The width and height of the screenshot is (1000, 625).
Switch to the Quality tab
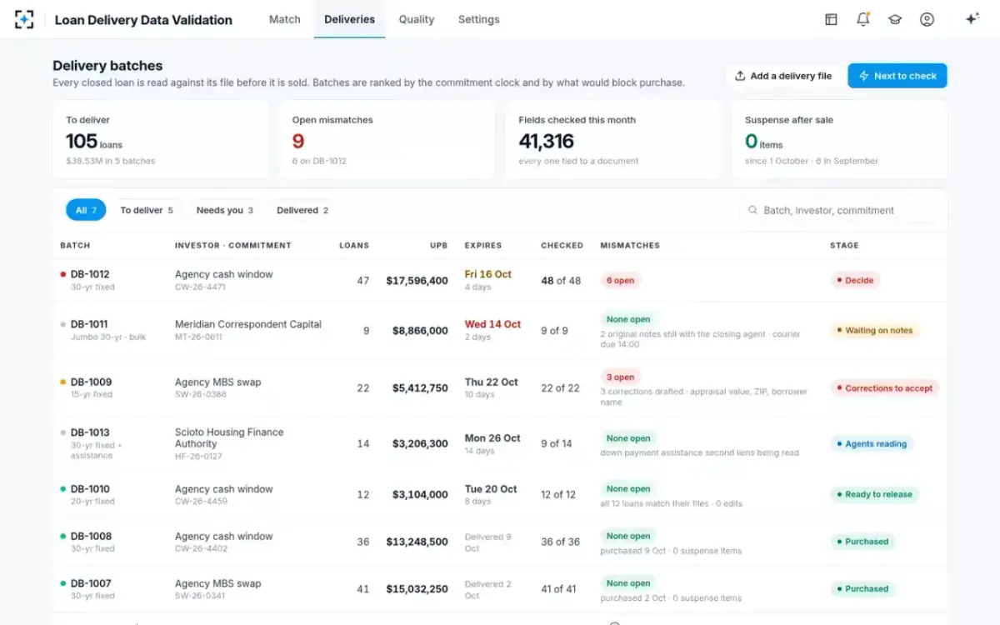point(416,19)
